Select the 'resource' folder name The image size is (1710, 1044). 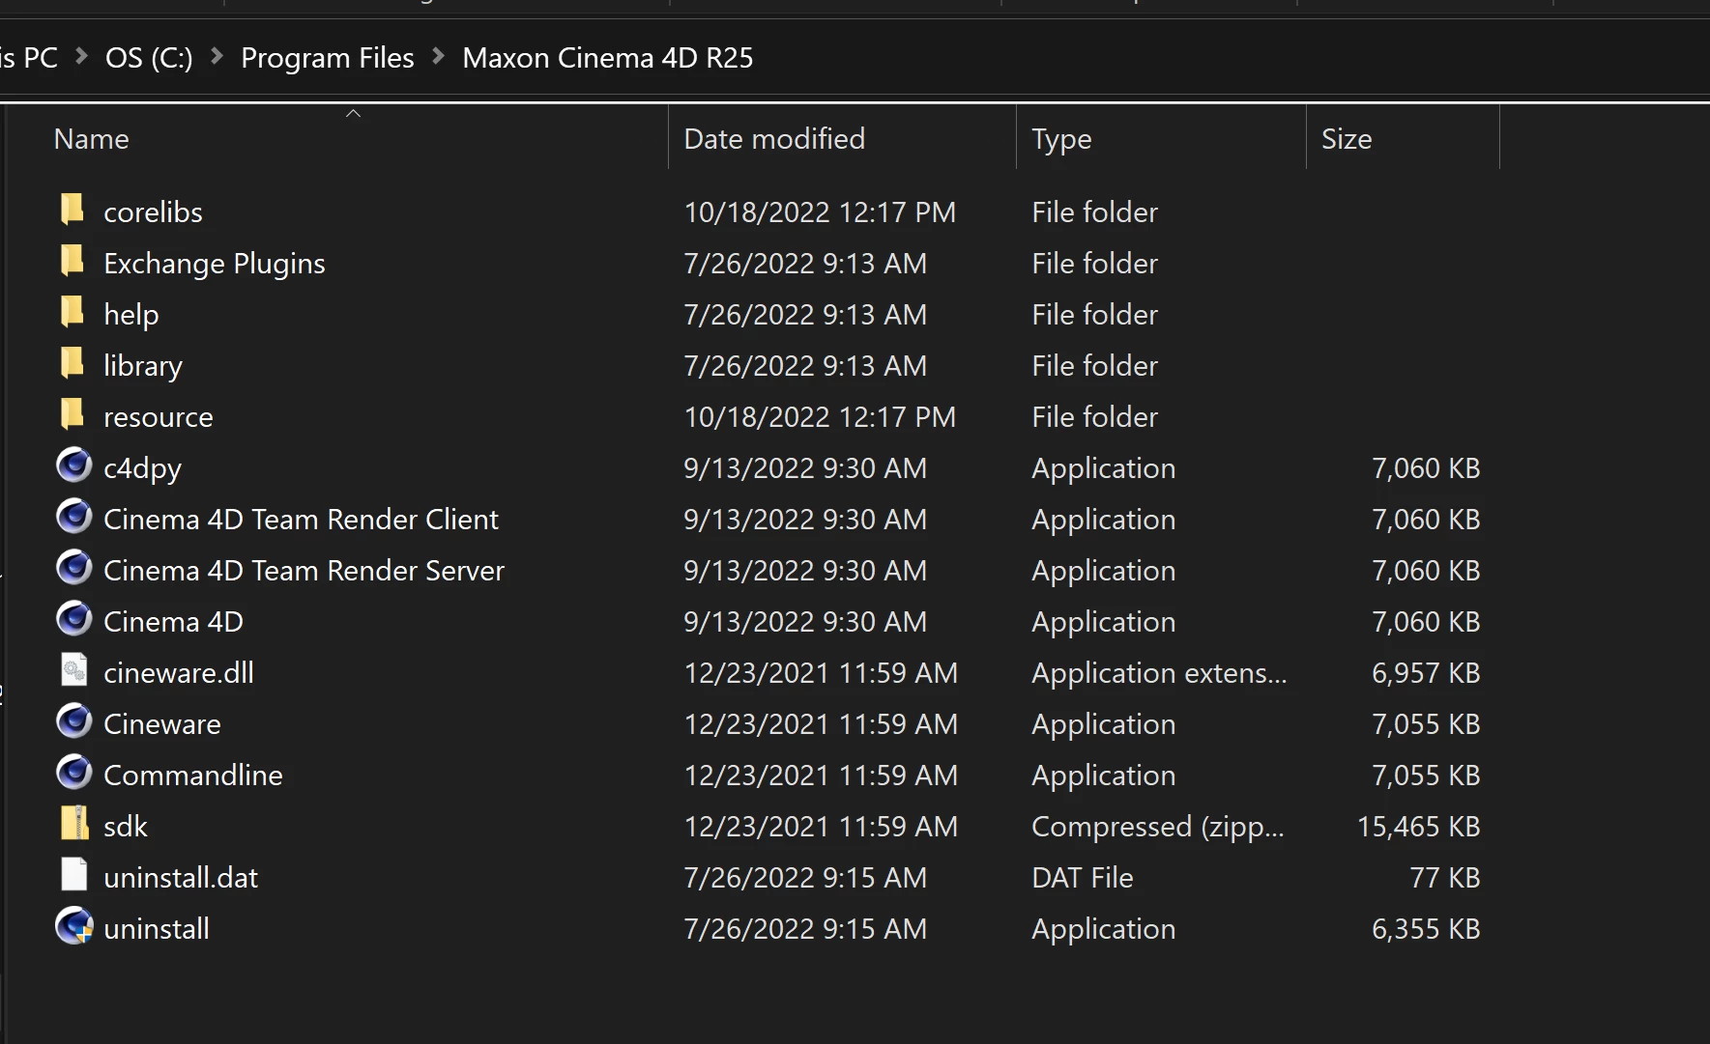click(x=159, y=417)
